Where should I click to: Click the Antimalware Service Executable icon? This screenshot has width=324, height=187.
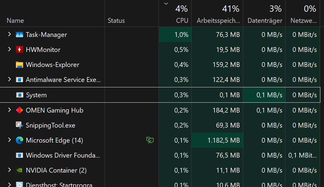click(19, 80)
